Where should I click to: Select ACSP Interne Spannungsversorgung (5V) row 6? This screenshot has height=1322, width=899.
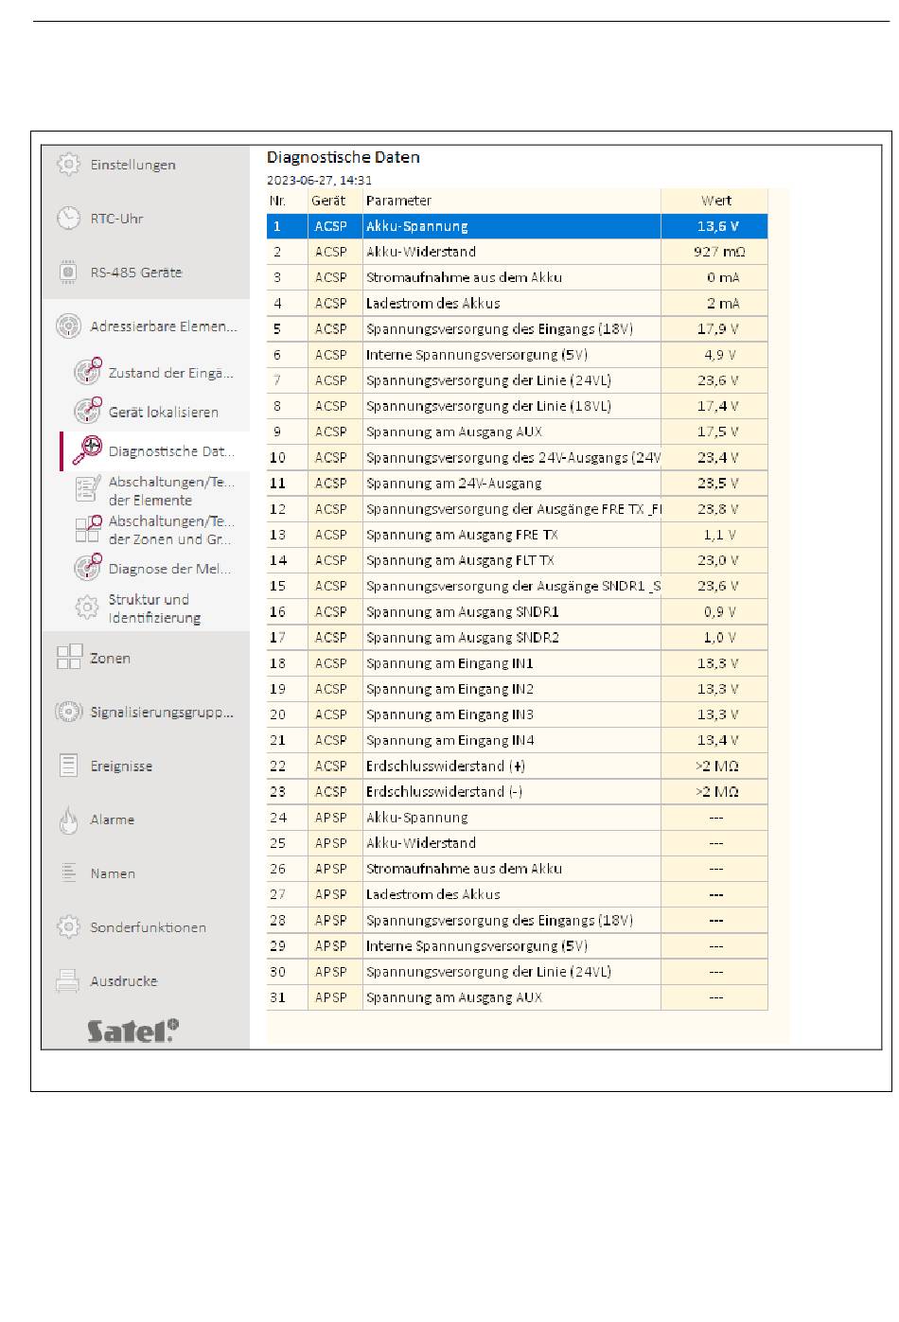click(517, 355)
